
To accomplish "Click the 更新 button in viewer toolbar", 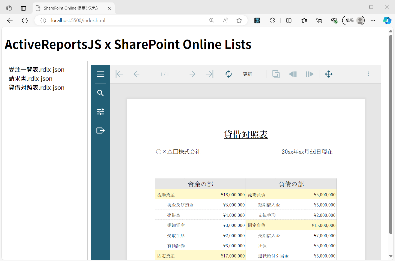I will click(247, 74).
